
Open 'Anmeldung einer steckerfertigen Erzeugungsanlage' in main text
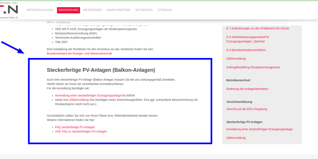point(88,95)
